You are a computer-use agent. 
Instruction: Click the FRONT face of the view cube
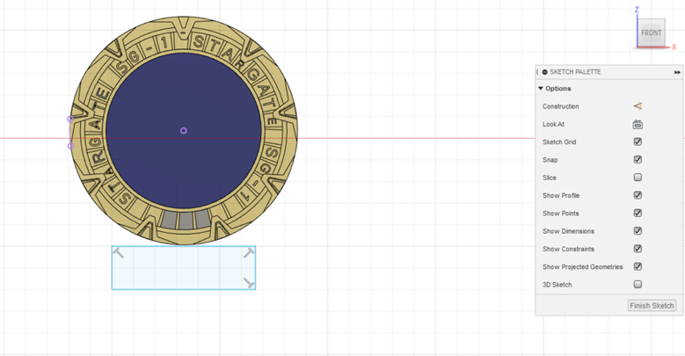pyautogui.click(x=651, y=33)
